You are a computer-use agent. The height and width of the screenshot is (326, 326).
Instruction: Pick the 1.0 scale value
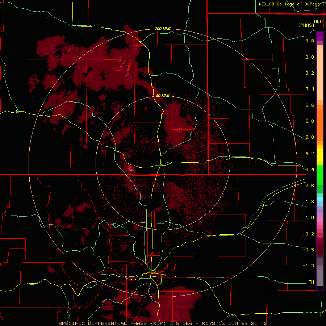310,218
